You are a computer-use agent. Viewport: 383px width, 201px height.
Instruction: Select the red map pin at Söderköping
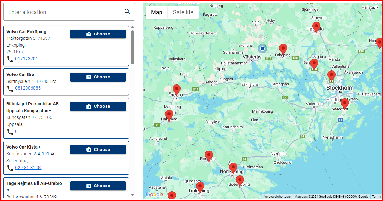tap(240, 181)
